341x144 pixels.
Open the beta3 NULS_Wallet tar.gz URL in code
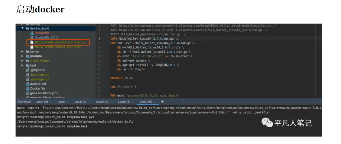point(195,26)
